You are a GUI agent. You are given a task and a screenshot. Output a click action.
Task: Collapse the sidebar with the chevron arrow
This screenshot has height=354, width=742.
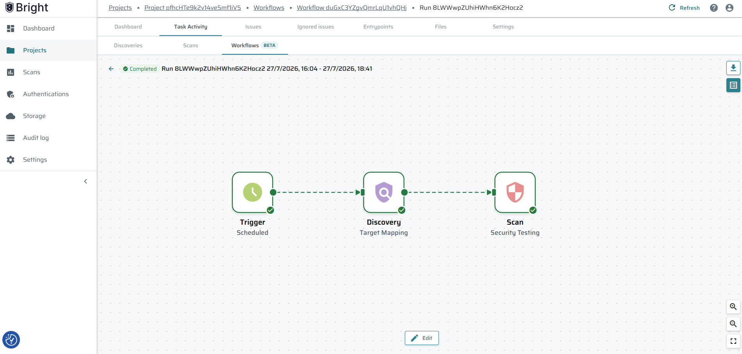click(86, 181)
